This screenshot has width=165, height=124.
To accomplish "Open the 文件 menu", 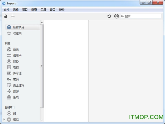I will [x=6, y=10].
